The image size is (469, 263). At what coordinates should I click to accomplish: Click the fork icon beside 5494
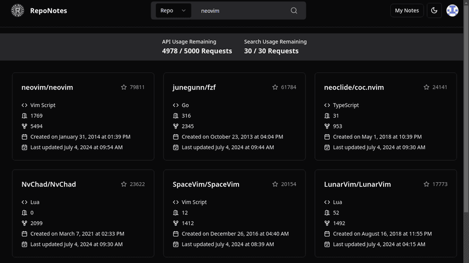tap(24, 126)
